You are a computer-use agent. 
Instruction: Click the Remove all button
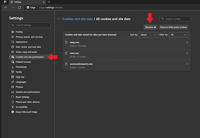click(151, 27)
